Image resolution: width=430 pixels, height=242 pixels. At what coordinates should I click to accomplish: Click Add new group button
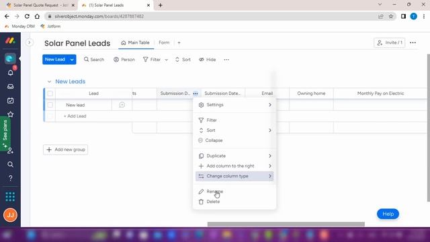pos(66,149)
